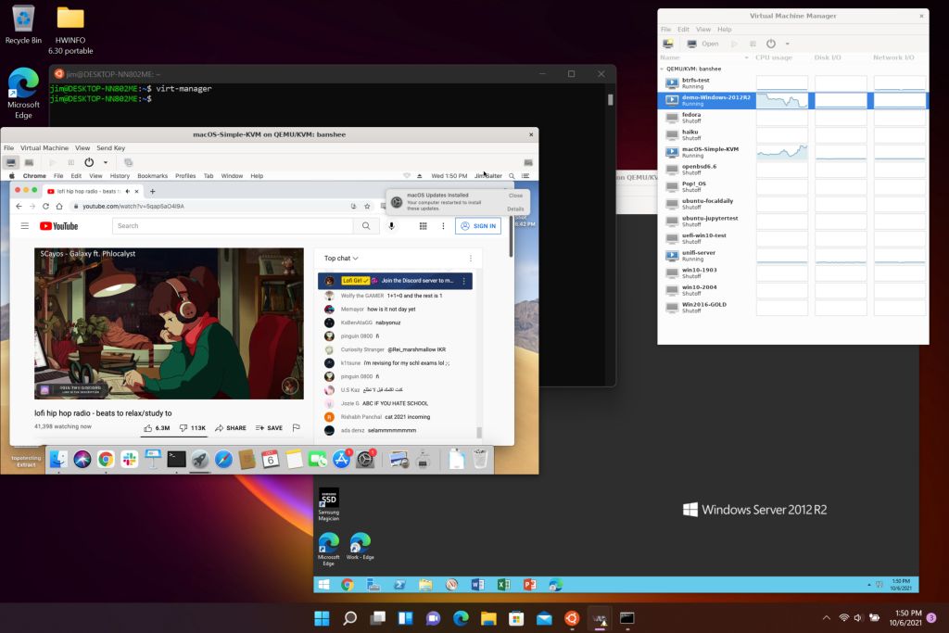Click the Shut Down power icon in Virtual Machine Manager
Image resolution: width=949 pixels, height=633 pixels.
770,44
